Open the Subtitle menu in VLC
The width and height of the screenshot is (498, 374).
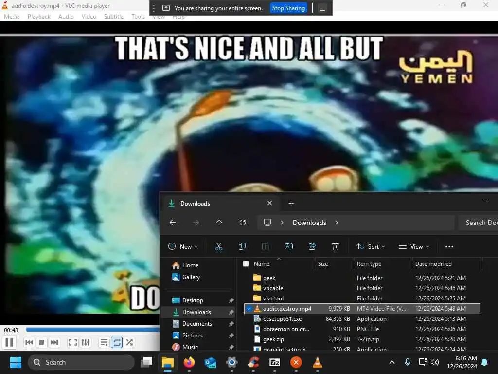(x=114, y=17)
